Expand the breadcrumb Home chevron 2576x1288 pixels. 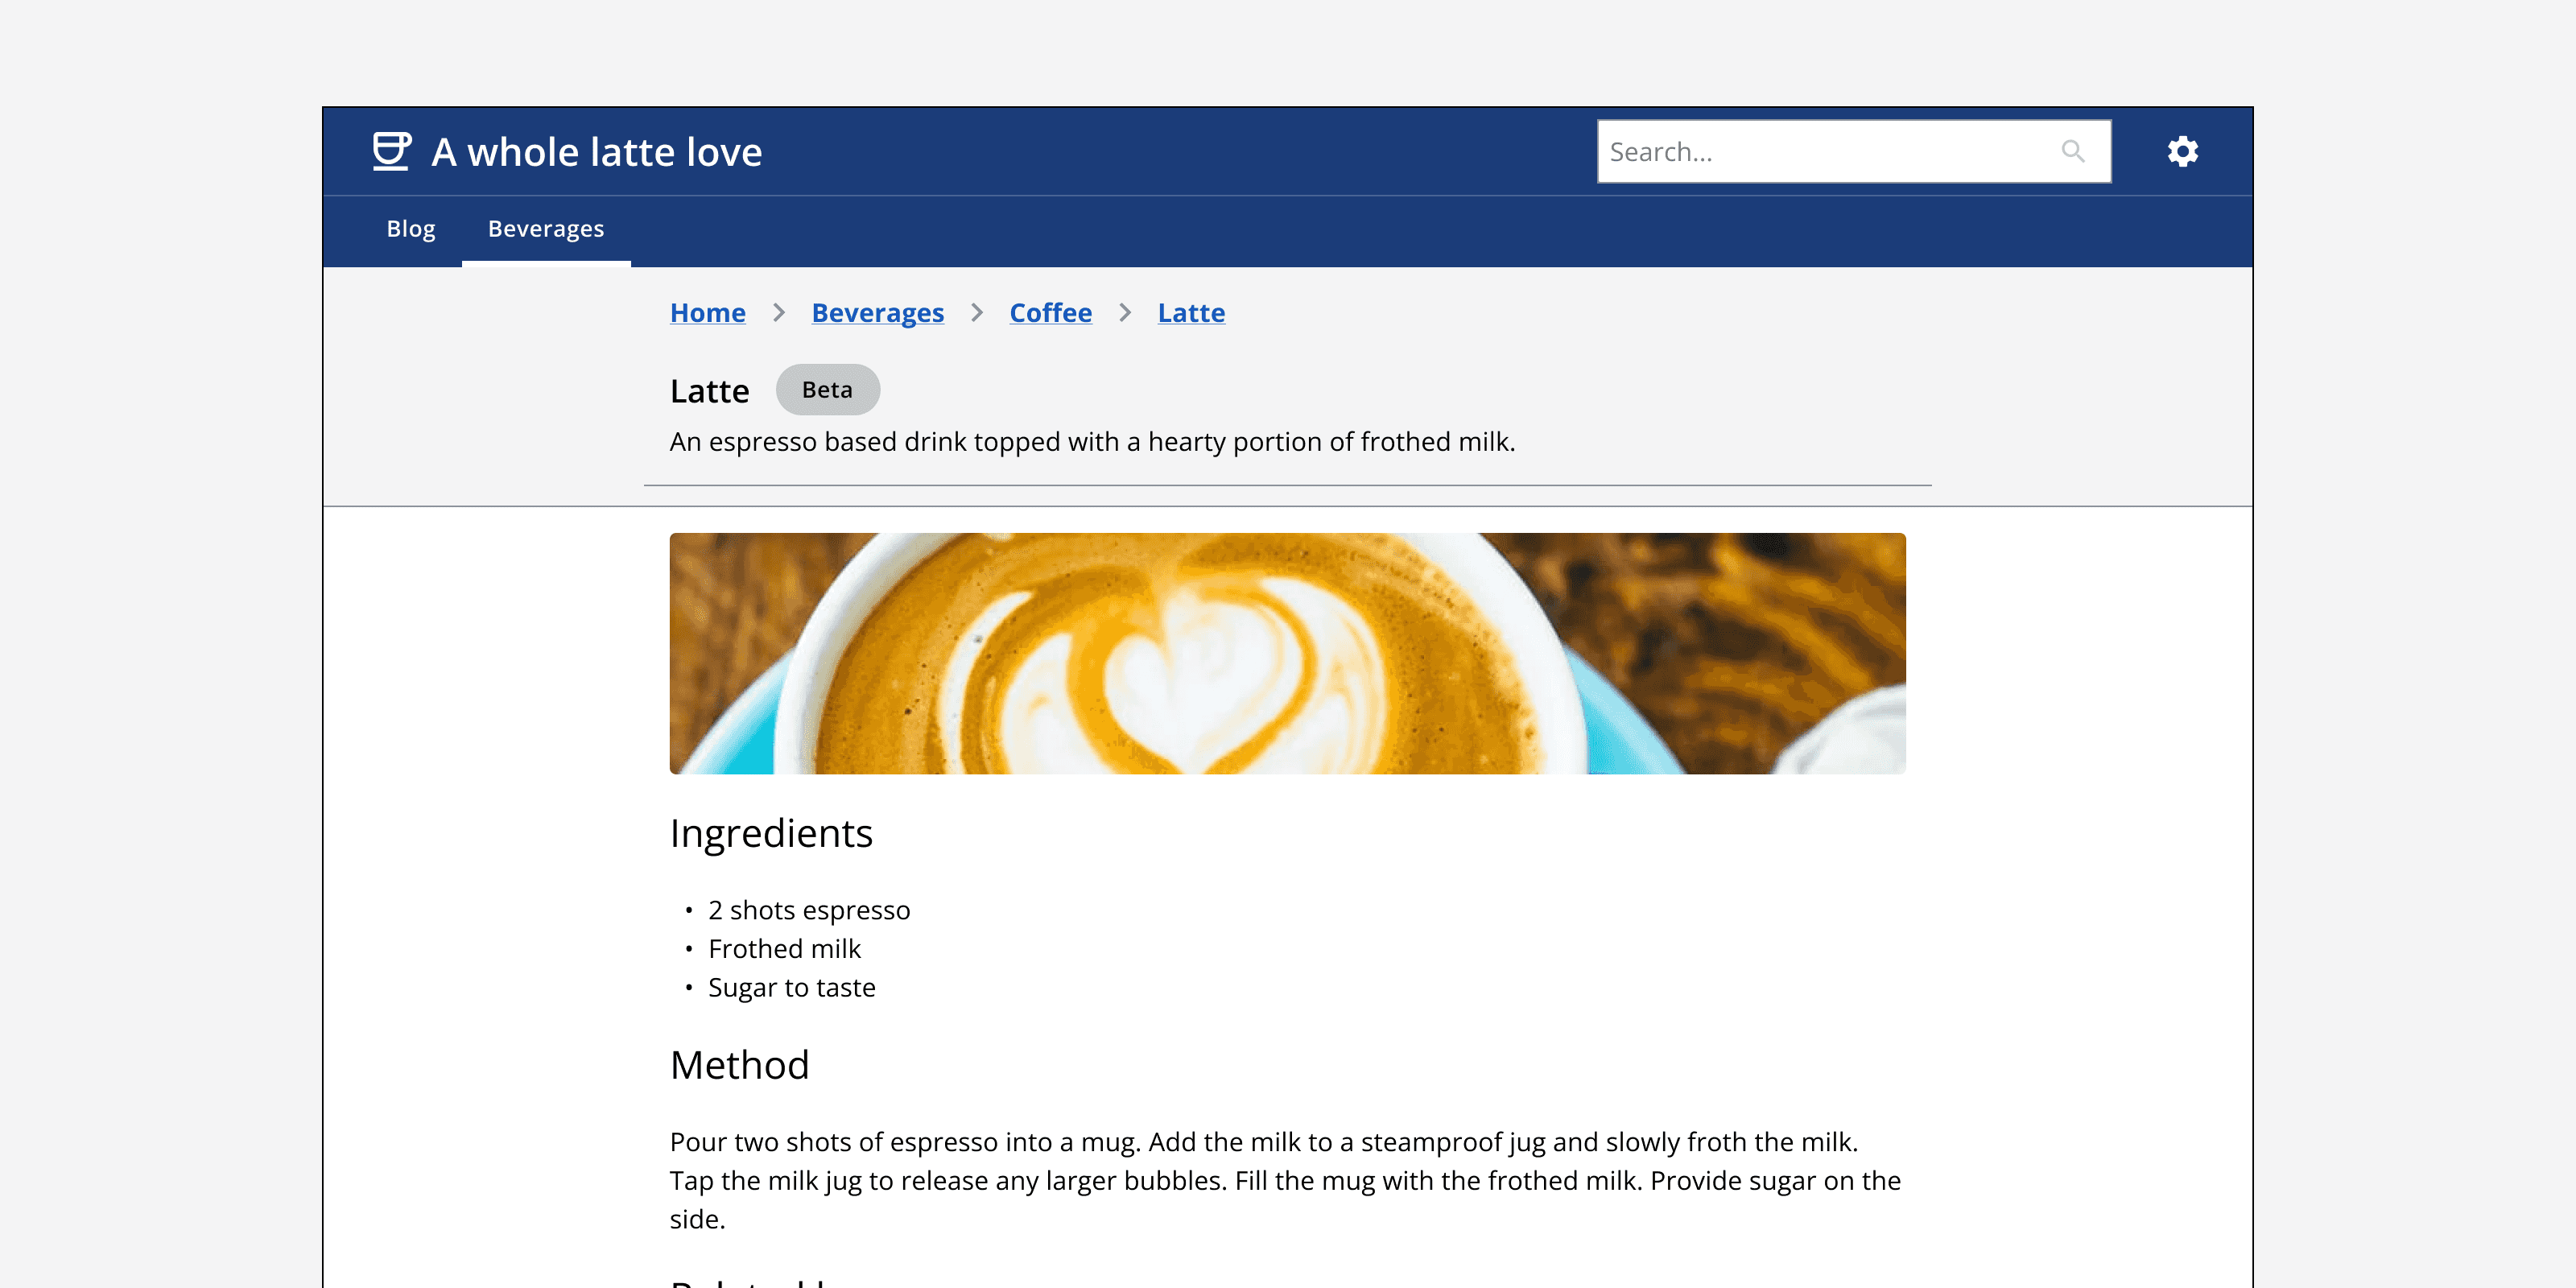[x=777, y=312]
